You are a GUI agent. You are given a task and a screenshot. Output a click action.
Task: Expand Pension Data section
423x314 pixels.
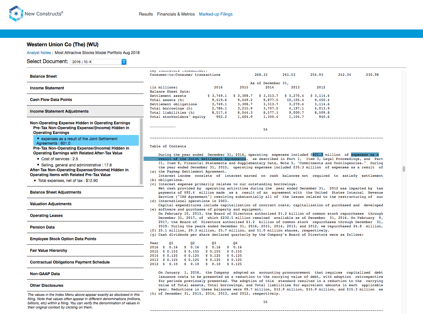pyautogui.click(x=85, y=227)
